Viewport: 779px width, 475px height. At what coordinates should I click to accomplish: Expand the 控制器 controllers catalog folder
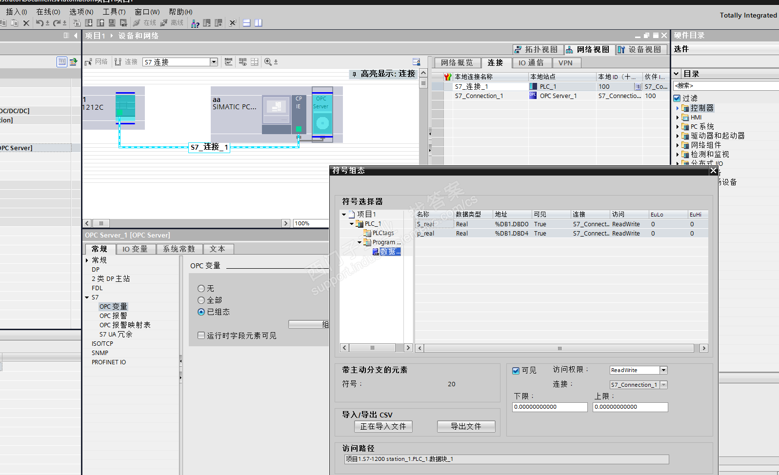point(678,108)
